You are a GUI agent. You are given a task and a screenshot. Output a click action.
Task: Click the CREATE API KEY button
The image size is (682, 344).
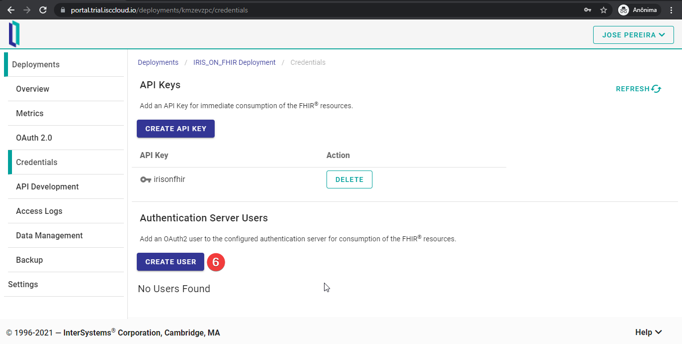(176, 129)
